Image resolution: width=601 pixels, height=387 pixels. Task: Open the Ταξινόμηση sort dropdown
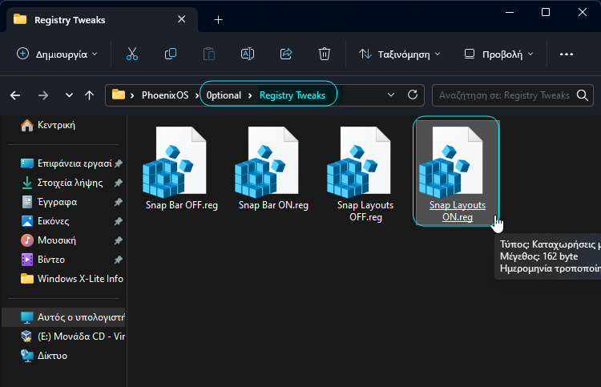tap(399, 54)
